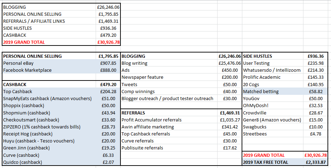
Task: Select the £888.00 Facebook Marketplace amount
Action: [x=108, y=70]
